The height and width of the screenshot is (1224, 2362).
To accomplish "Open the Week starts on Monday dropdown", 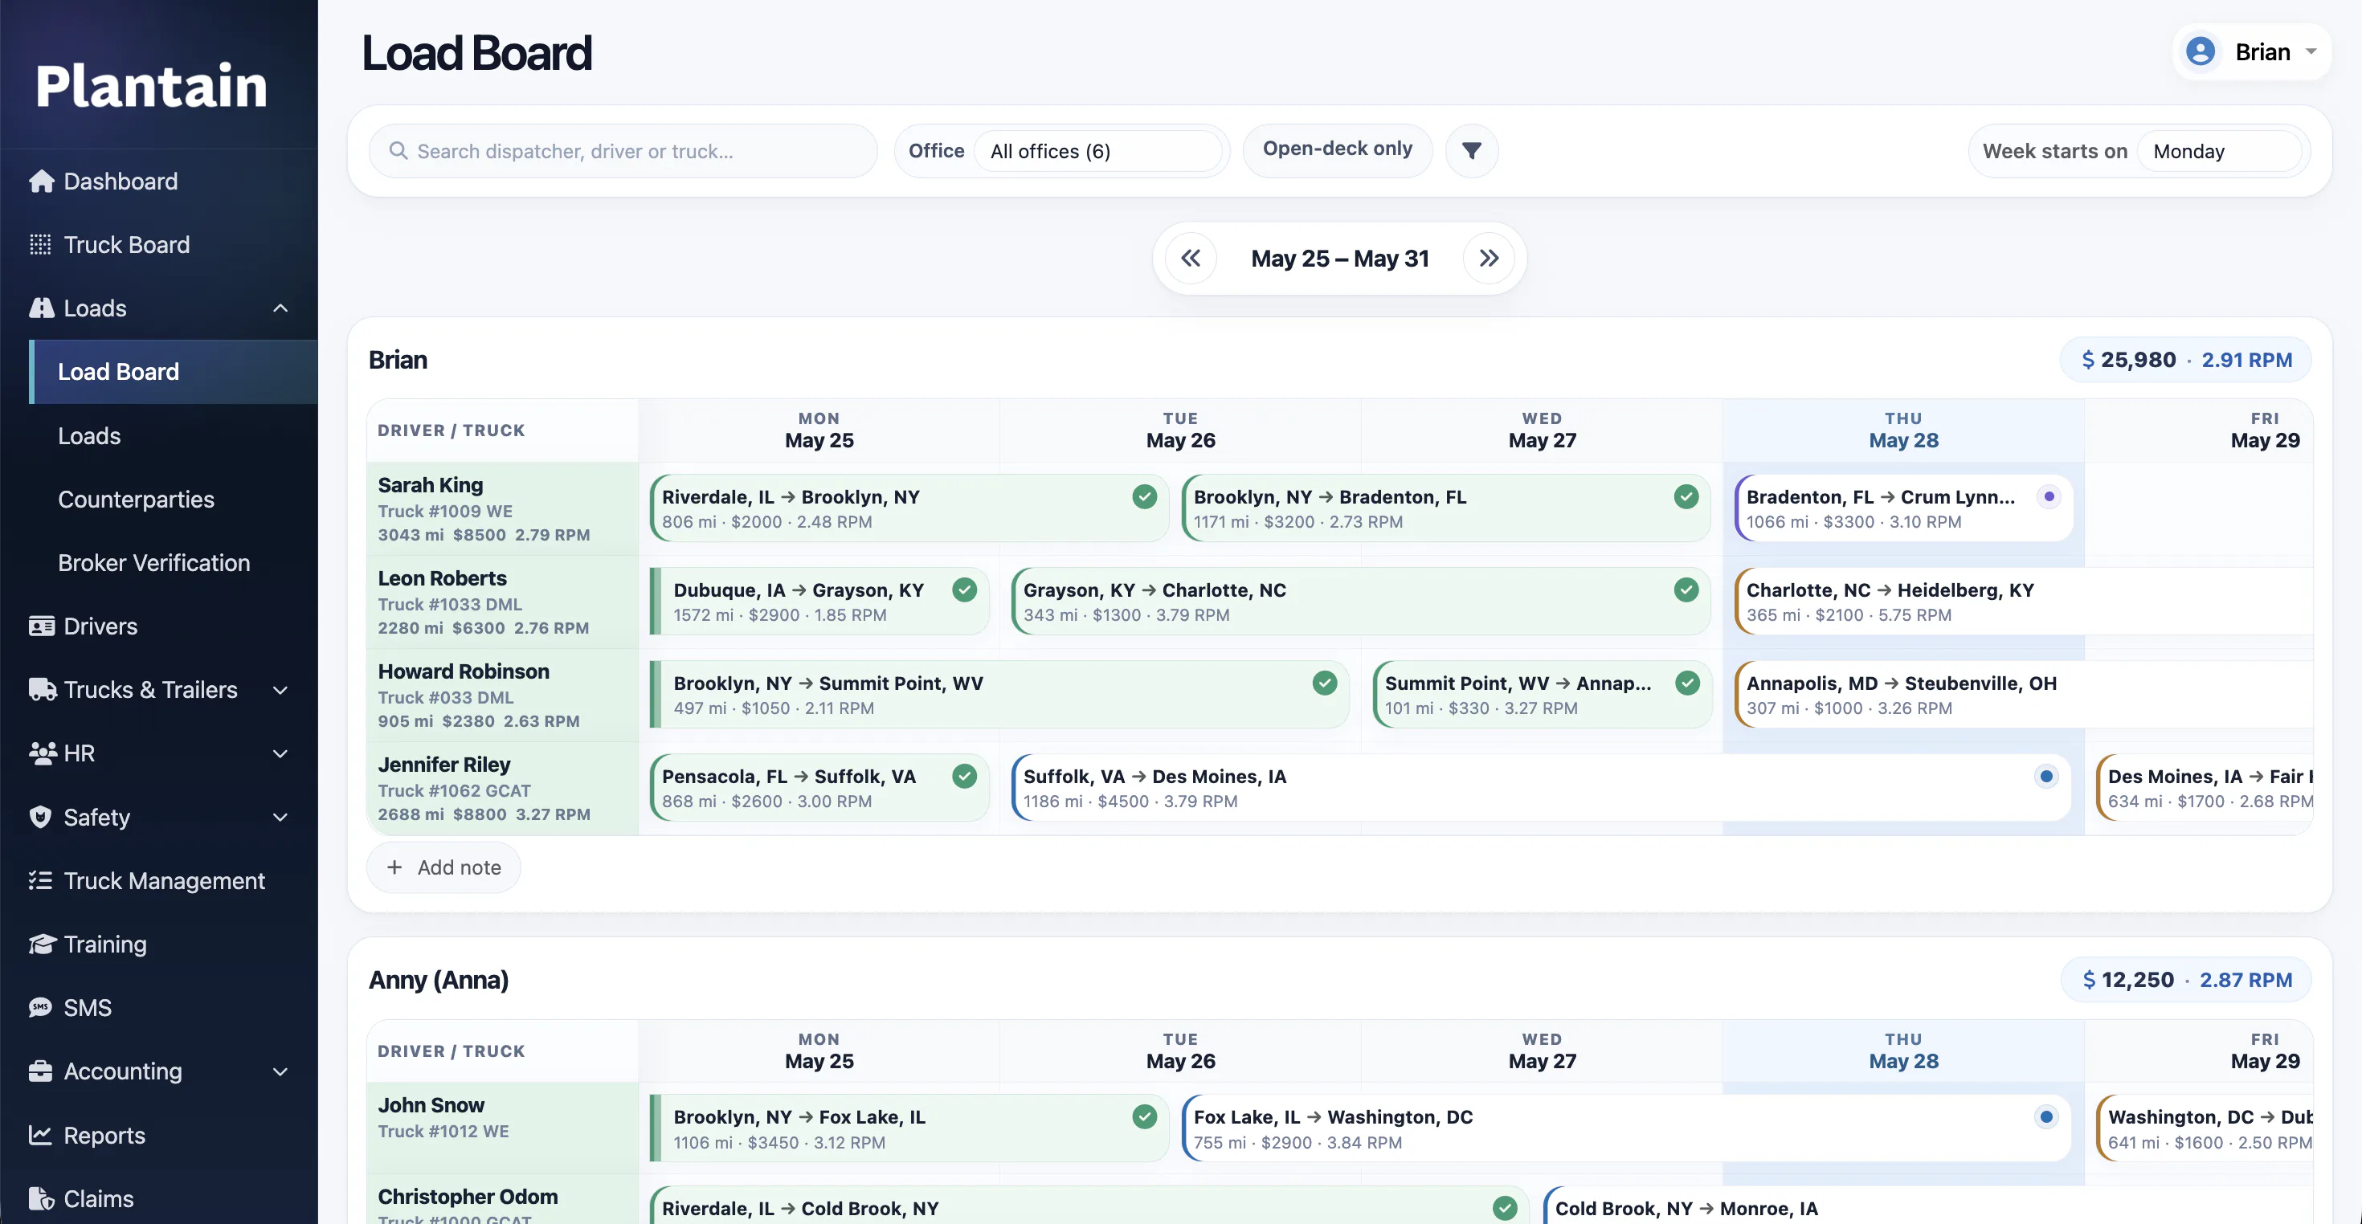I will pyautogui.click(x=2218, y=151).
